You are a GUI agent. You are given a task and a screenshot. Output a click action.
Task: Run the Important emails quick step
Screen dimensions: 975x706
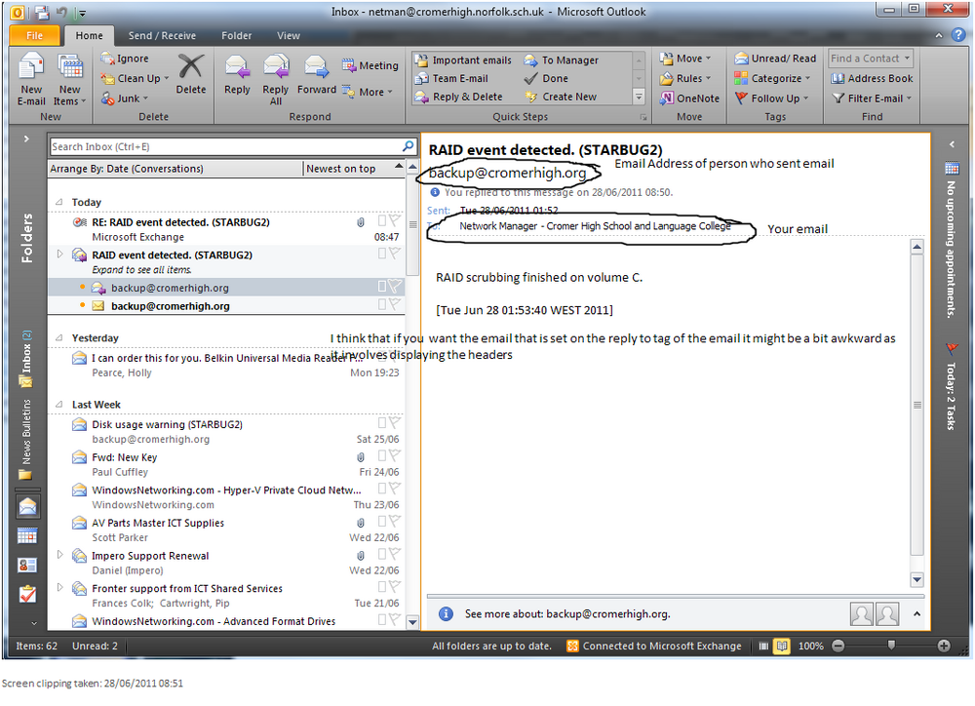pos(463,60)
